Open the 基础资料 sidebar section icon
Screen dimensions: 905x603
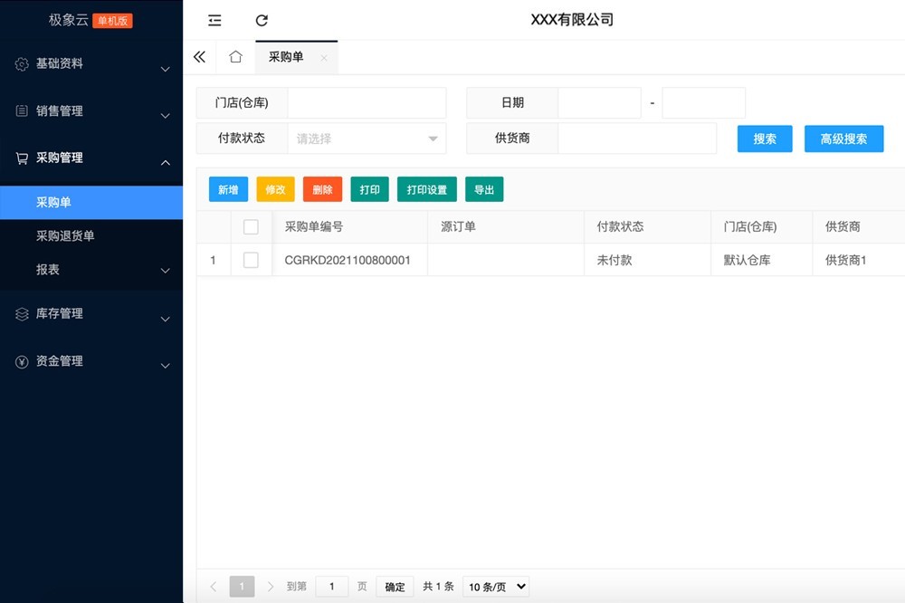(x=20, y=64)
